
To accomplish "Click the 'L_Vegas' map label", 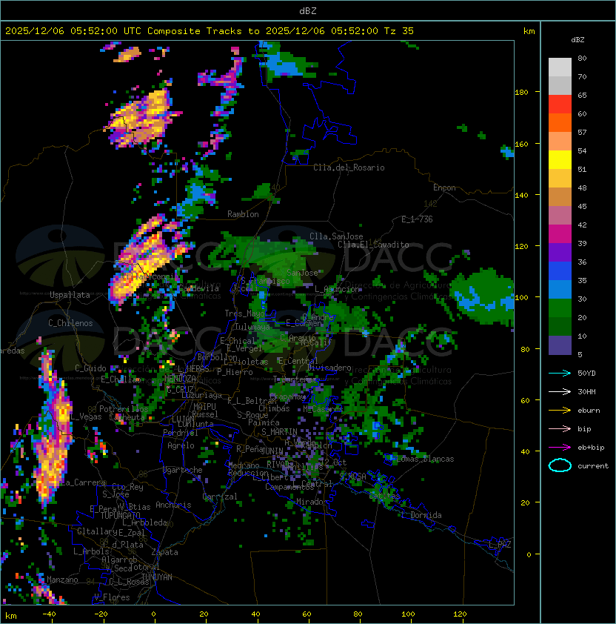I will click(x=85, y=416).
